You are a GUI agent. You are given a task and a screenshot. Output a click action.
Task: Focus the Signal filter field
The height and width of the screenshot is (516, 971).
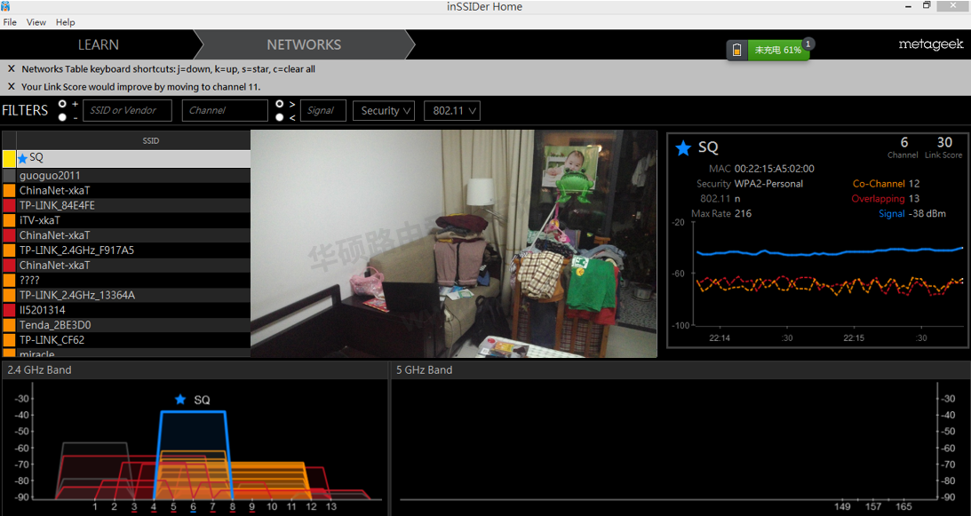point(323,110)
